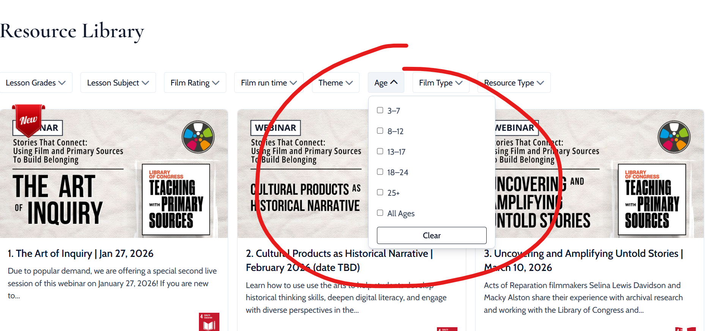
Task: Open the Film Rating filter
Action: (195, 82)
